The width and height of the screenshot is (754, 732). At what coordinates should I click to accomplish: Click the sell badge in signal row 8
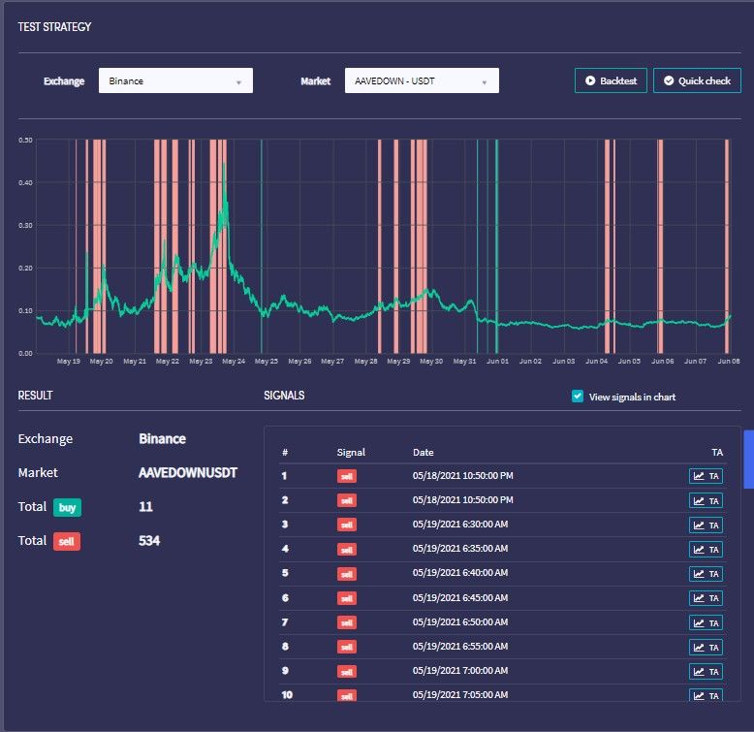[x=347, y=647]
